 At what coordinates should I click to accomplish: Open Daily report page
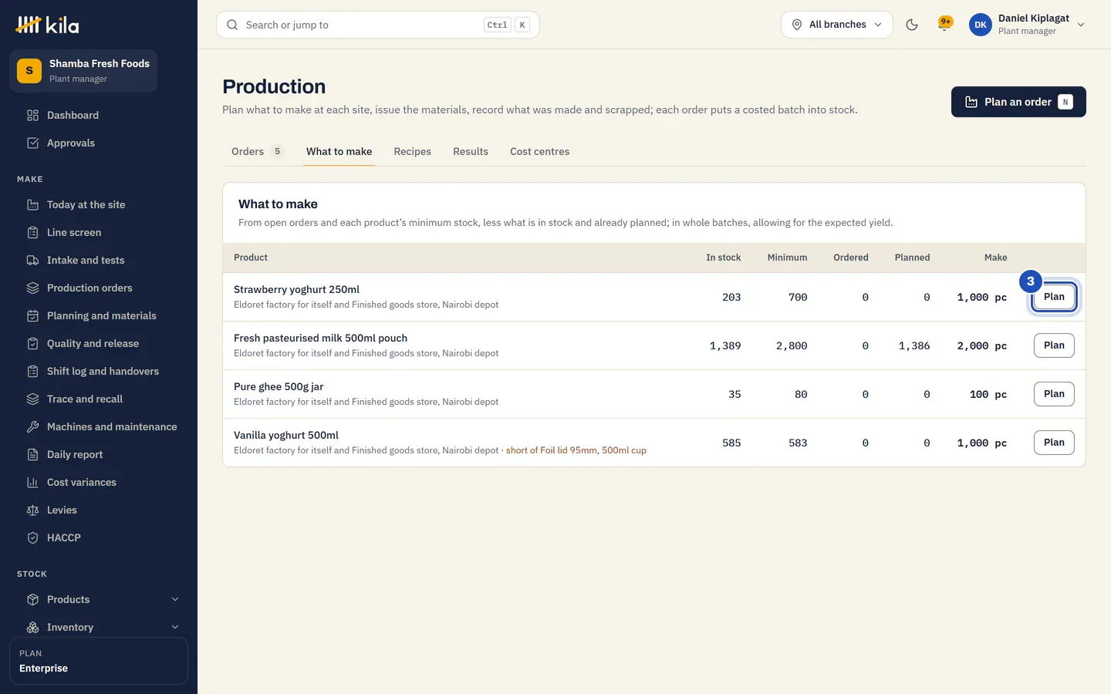coord(99,454)
